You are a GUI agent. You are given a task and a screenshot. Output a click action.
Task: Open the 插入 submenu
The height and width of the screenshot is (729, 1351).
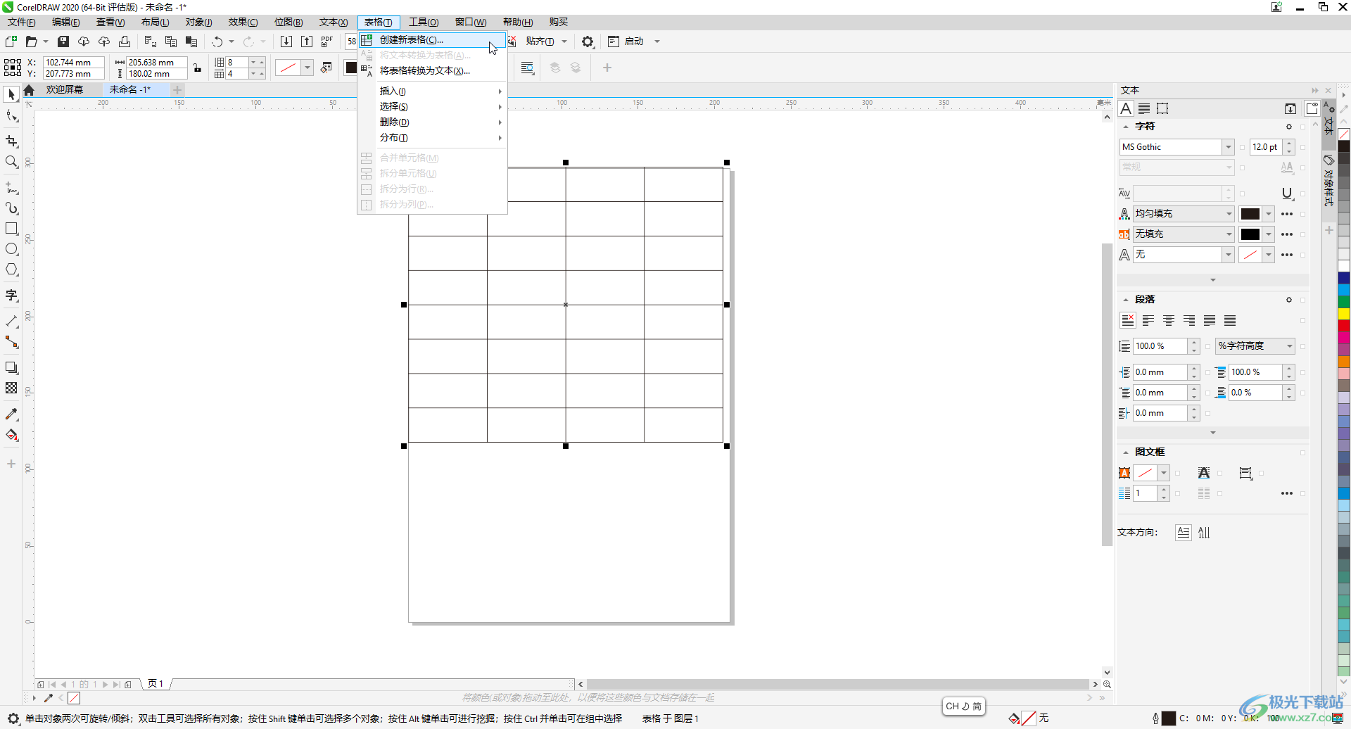click(x=432, y=91)
